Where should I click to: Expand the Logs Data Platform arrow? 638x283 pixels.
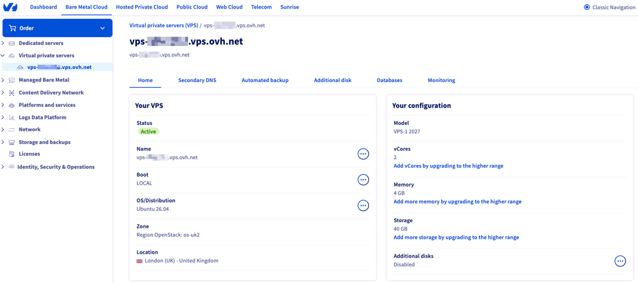point(3,118)
